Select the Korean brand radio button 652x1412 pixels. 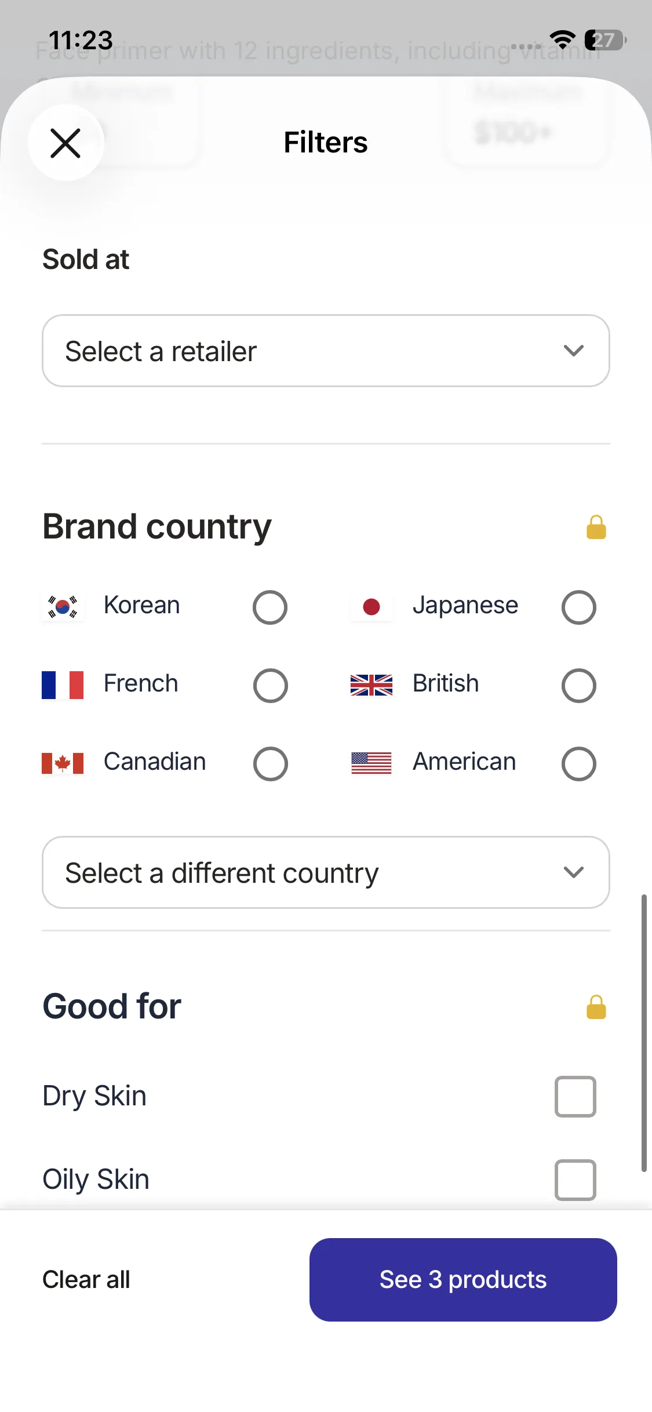[270, 607]
